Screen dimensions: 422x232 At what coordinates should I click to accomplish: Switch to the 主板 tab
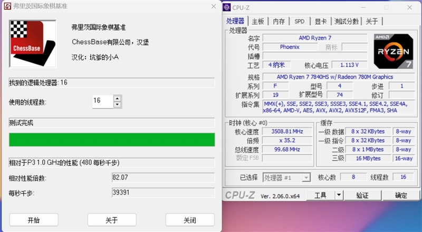point(258,21)
